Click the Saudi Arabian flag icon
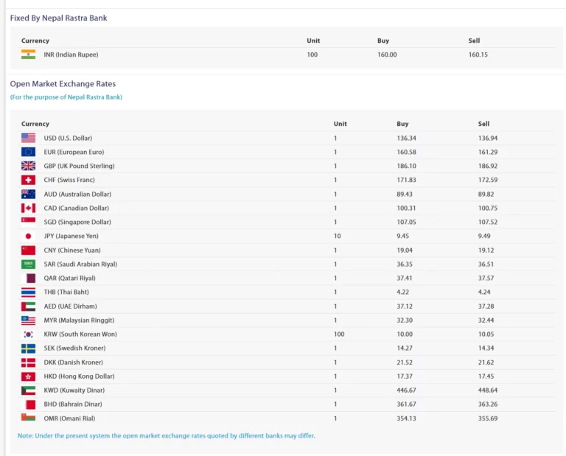 [x=28, y=264]
